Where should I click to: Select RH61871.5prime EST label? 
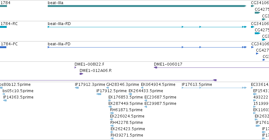(126, 110)
